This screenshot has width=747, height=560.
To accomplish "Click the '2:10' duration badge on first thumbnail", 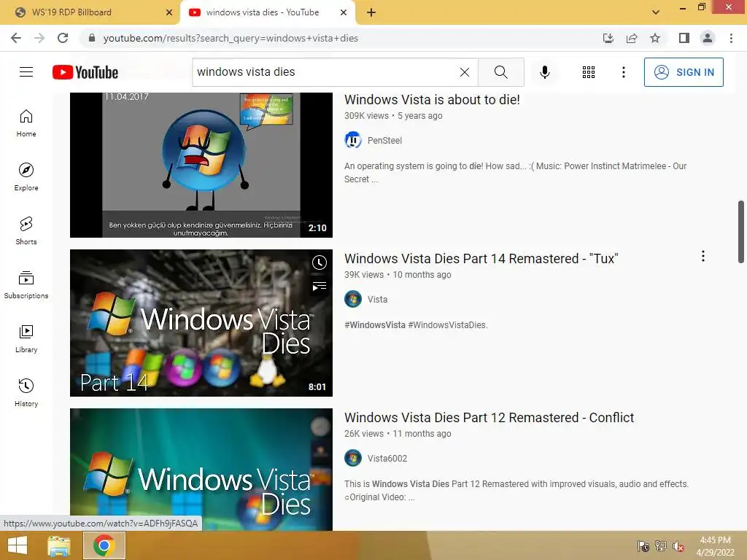I will (x=317, y=228).
